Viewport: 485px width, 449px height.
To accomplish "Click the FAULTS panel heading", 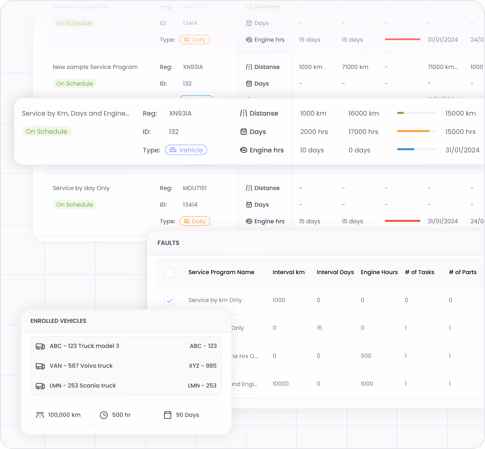I will (x=168, y=243).
